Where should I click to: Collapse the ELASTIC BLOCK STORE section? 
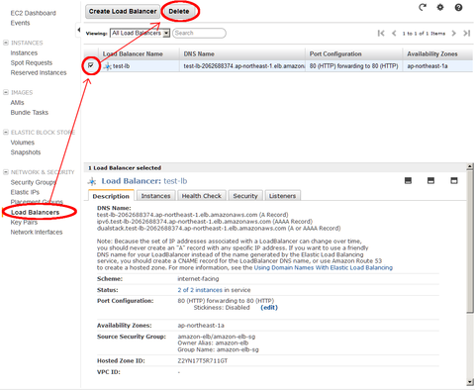(x=6, y=132)
